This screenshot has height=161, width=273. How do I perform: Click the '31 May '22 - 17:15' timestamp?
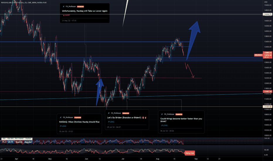[x=69, y=21]
